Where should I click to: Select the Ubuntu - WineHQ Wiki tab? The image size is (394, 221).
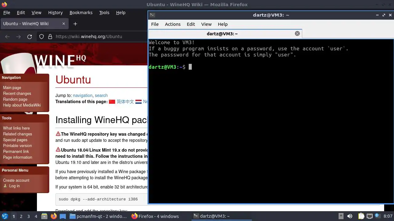(x=34, y=24)
